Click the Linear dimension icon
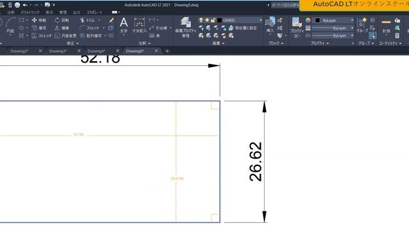 152,20
